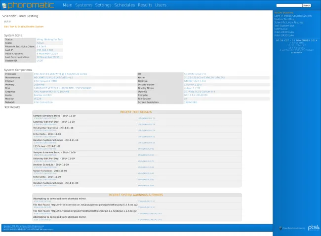This screenshot has height=236, width=321.
Task: Open Random System Schedule - 2014-11-10 result
Action: click(56, 140)
